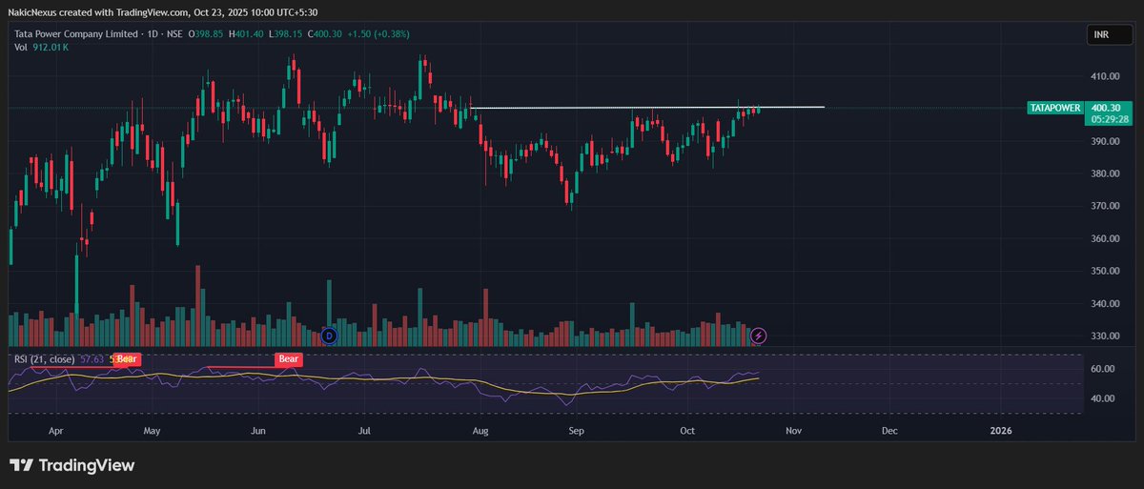Image resolution: width=1144 pixels, height=489 pixels.
Task: Click the Jul label on time axis
Action: (x=363, y=431)
